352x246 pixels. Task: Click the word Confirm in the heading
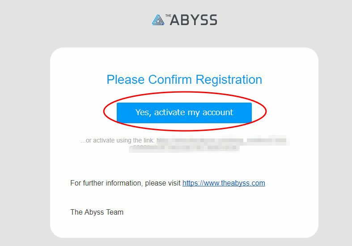click(170, 80)
